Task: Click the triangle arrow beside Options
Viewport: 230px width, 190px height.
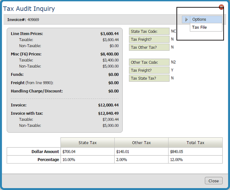Action: click(186, 20)
